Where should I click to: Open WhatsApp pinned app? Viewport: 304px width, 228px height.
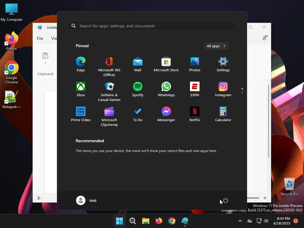[x=166, y=89]
